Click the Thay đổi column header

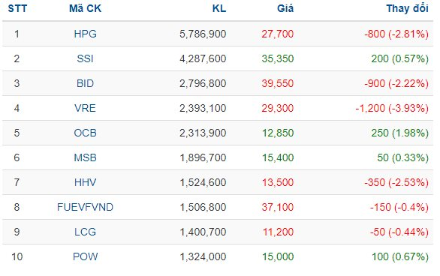tap(407, 8)
